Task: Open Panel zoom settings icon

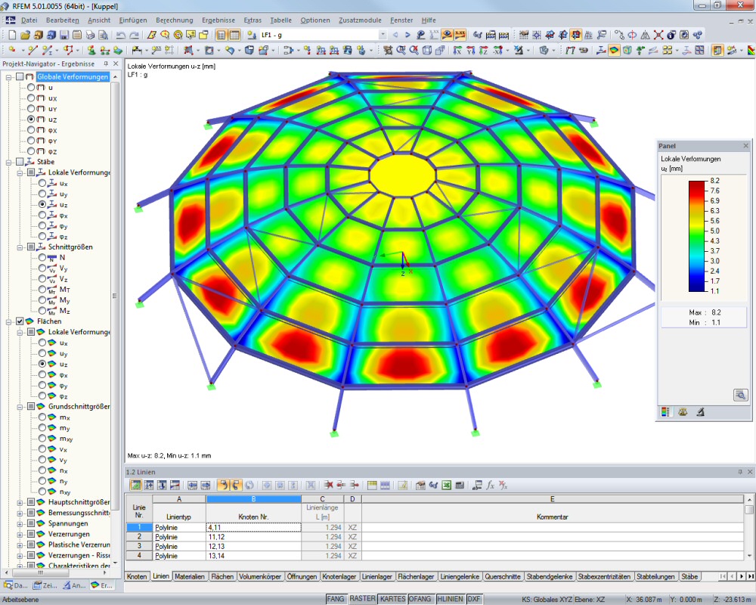Action: coord(740,395)
